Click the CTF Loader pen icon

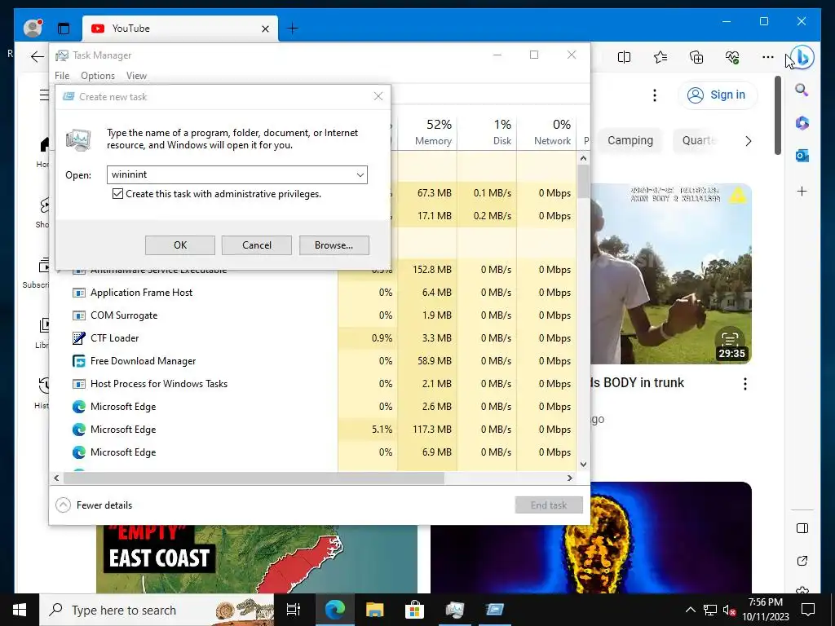point(79,338)
